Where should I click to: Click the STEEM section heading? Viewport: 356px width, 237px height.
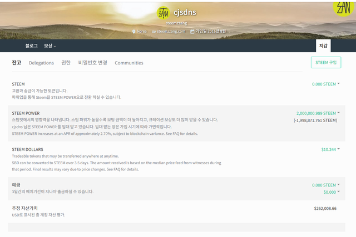click(x=18, y=84)
